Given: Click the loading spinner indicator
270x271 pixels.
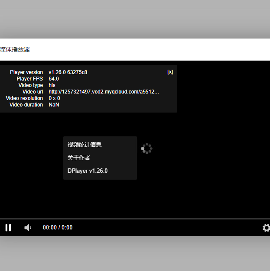Looking at the screenshot, I should pyautogui.click(x=146, y=148).
